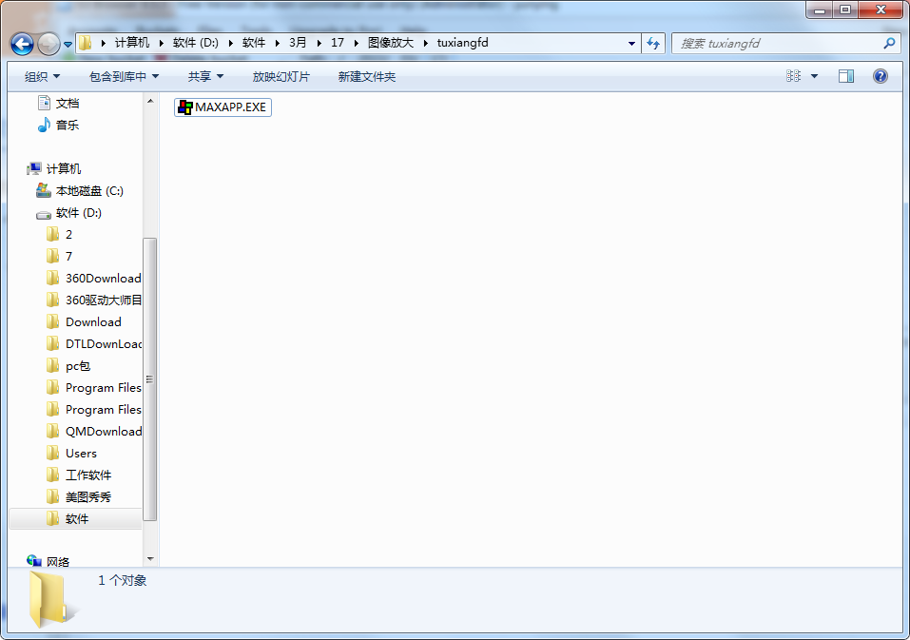Select 360Download folder in tree
Image resolution: width=910 pixels, height=640 pixels.
coord(93,279)
